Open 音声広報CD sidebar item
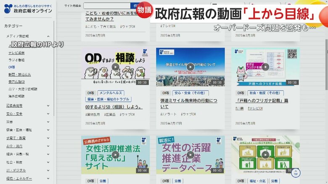The width and height of the screenshot is (328, 184). [17, 81]
